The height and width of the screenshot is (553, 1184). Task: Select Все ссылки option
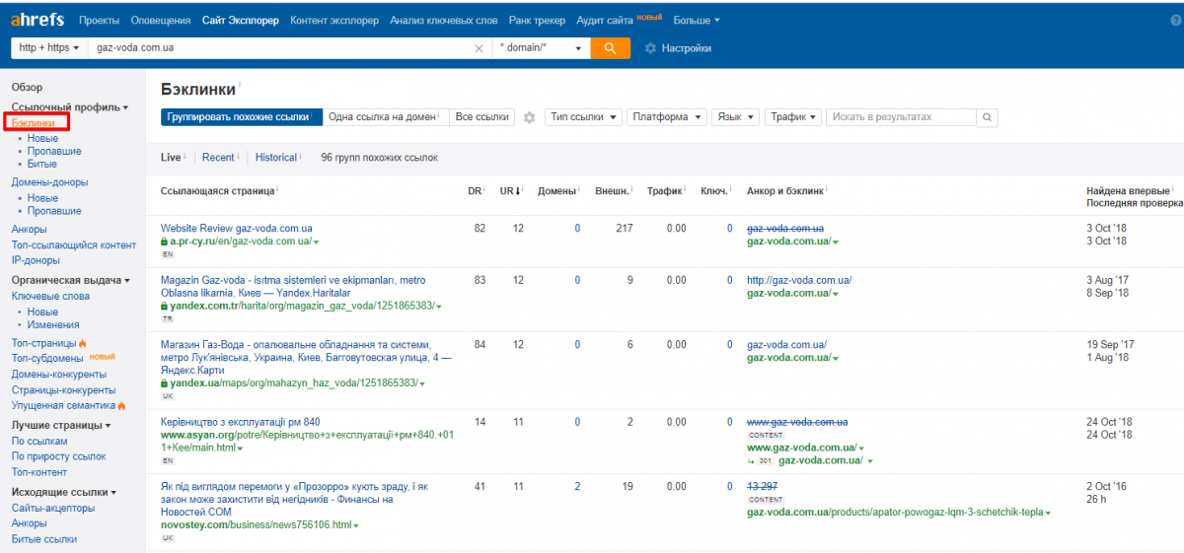[481, 117]
